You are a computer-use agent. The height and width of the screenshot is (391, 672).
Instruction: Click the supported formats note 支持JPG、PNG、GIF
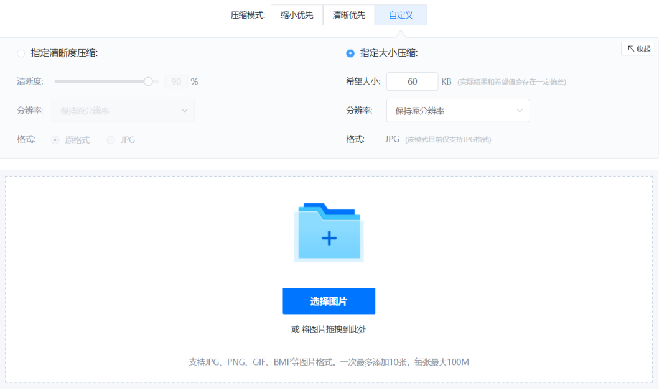click(x=329, y=362)
